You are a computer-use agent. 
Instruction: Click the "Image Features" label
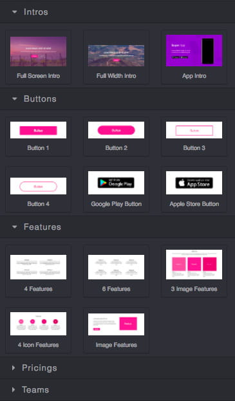pos(116,345)
